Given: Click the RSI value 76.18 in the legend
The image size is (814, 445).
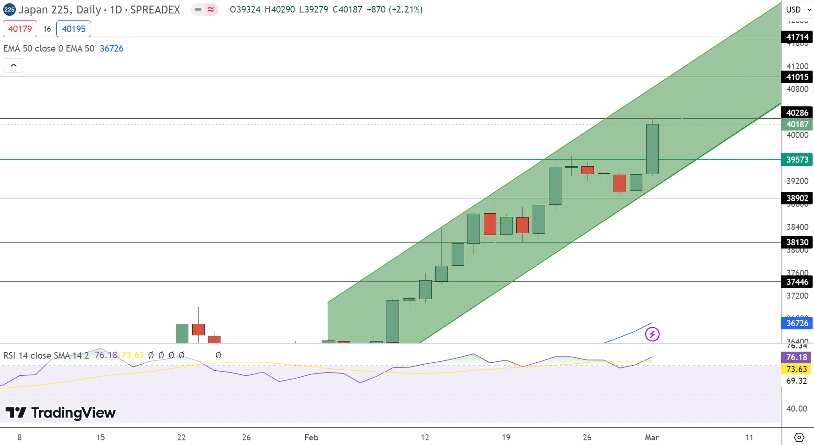Looking at the screenshot, I should coord(106,355).
